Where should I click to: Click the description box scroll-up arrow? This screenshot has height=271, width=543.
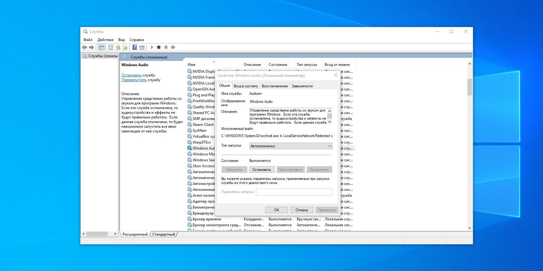point(330,111)
